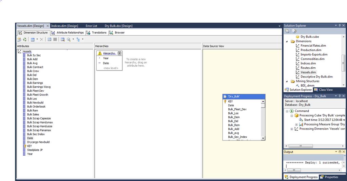Viewport: 347px width, 181px height.
Task: Collapse the Command tree node
Action: pyautogui.click(x=287, y=111)
